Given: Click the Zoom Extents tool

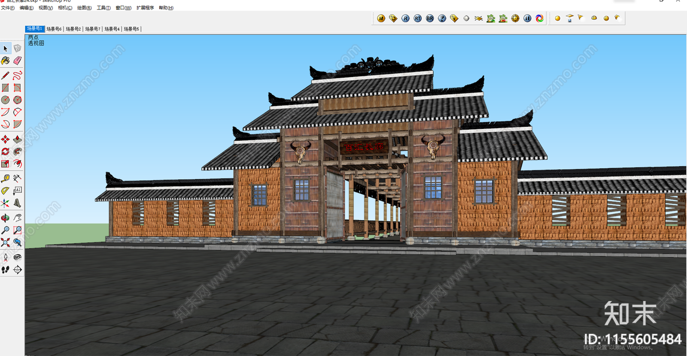Looking at the screenshot, I should tap(5, 242).
